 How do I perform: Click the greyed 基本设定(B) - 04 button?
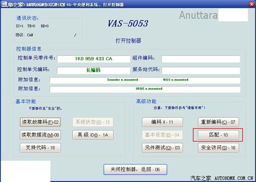click(x=162, y=135)
